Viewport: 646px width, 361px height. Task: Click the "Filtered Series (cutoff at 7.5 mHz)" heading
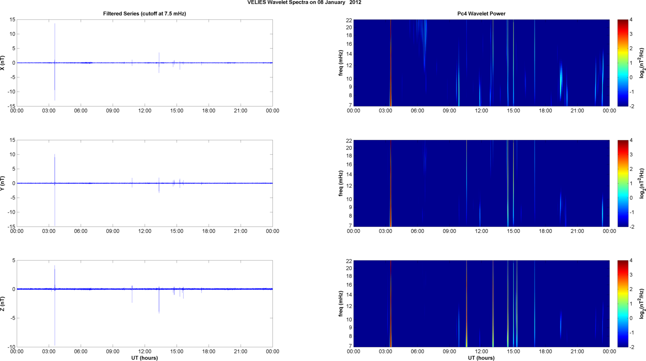(x=144, y=14)
